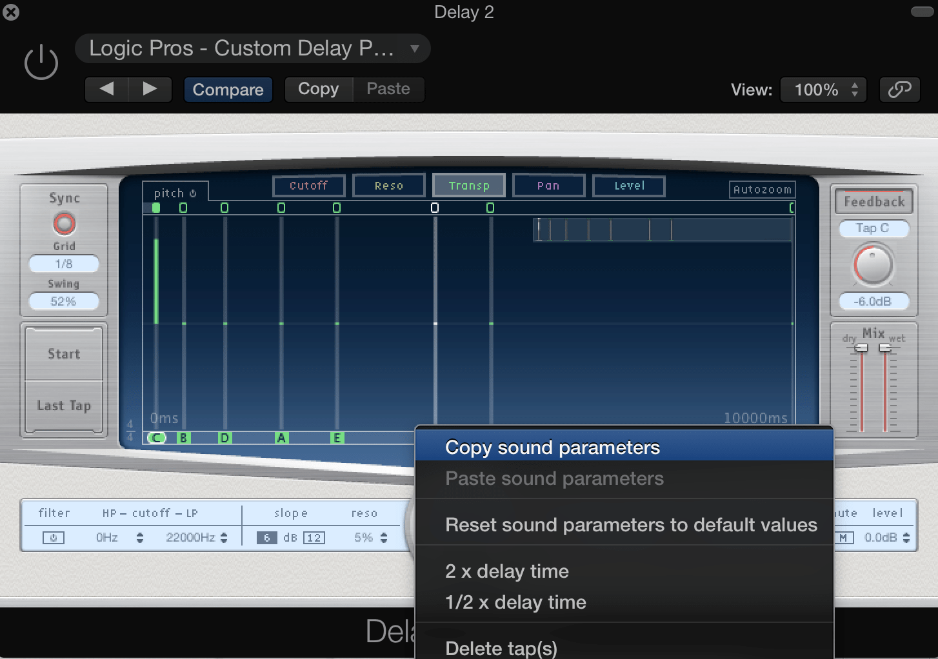Viewport: 938px width, 659px height.
Task: Select the Pan tap parameter view
Action: pos(548,185)
